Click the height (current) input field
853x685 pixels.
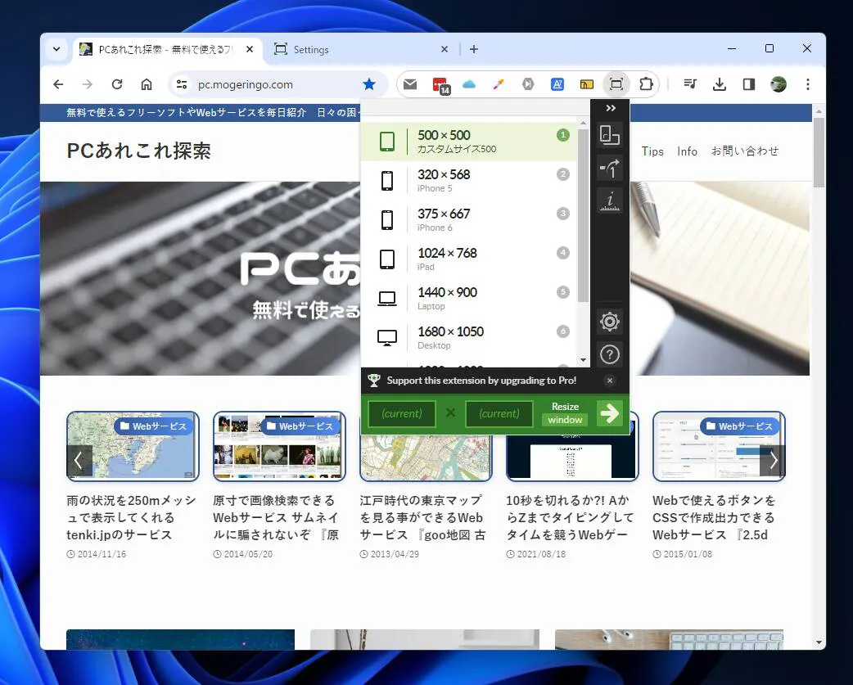click(499, 414)
